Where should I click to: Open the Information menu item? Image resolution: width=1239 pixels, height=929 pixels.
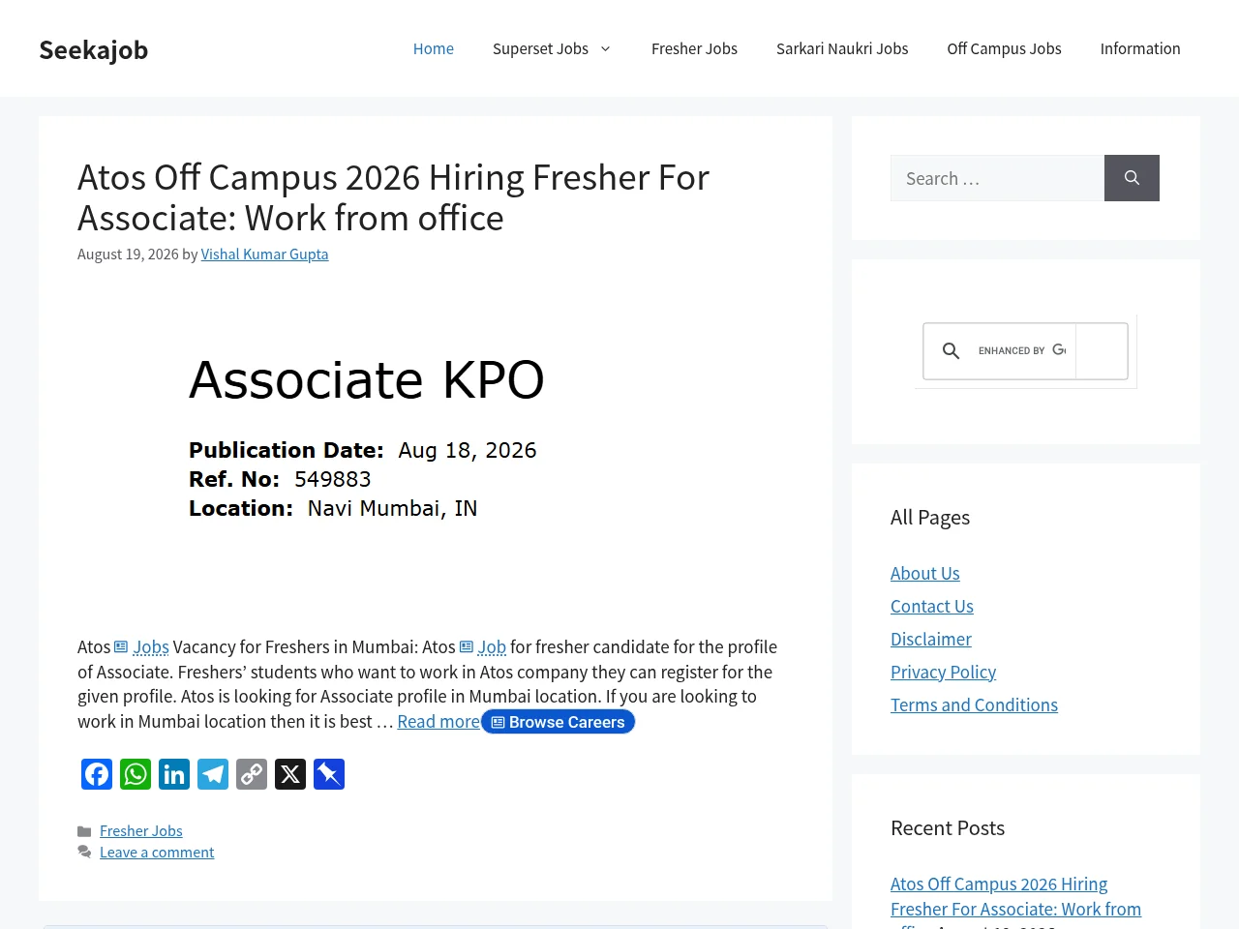click(x=1140, y=48)
